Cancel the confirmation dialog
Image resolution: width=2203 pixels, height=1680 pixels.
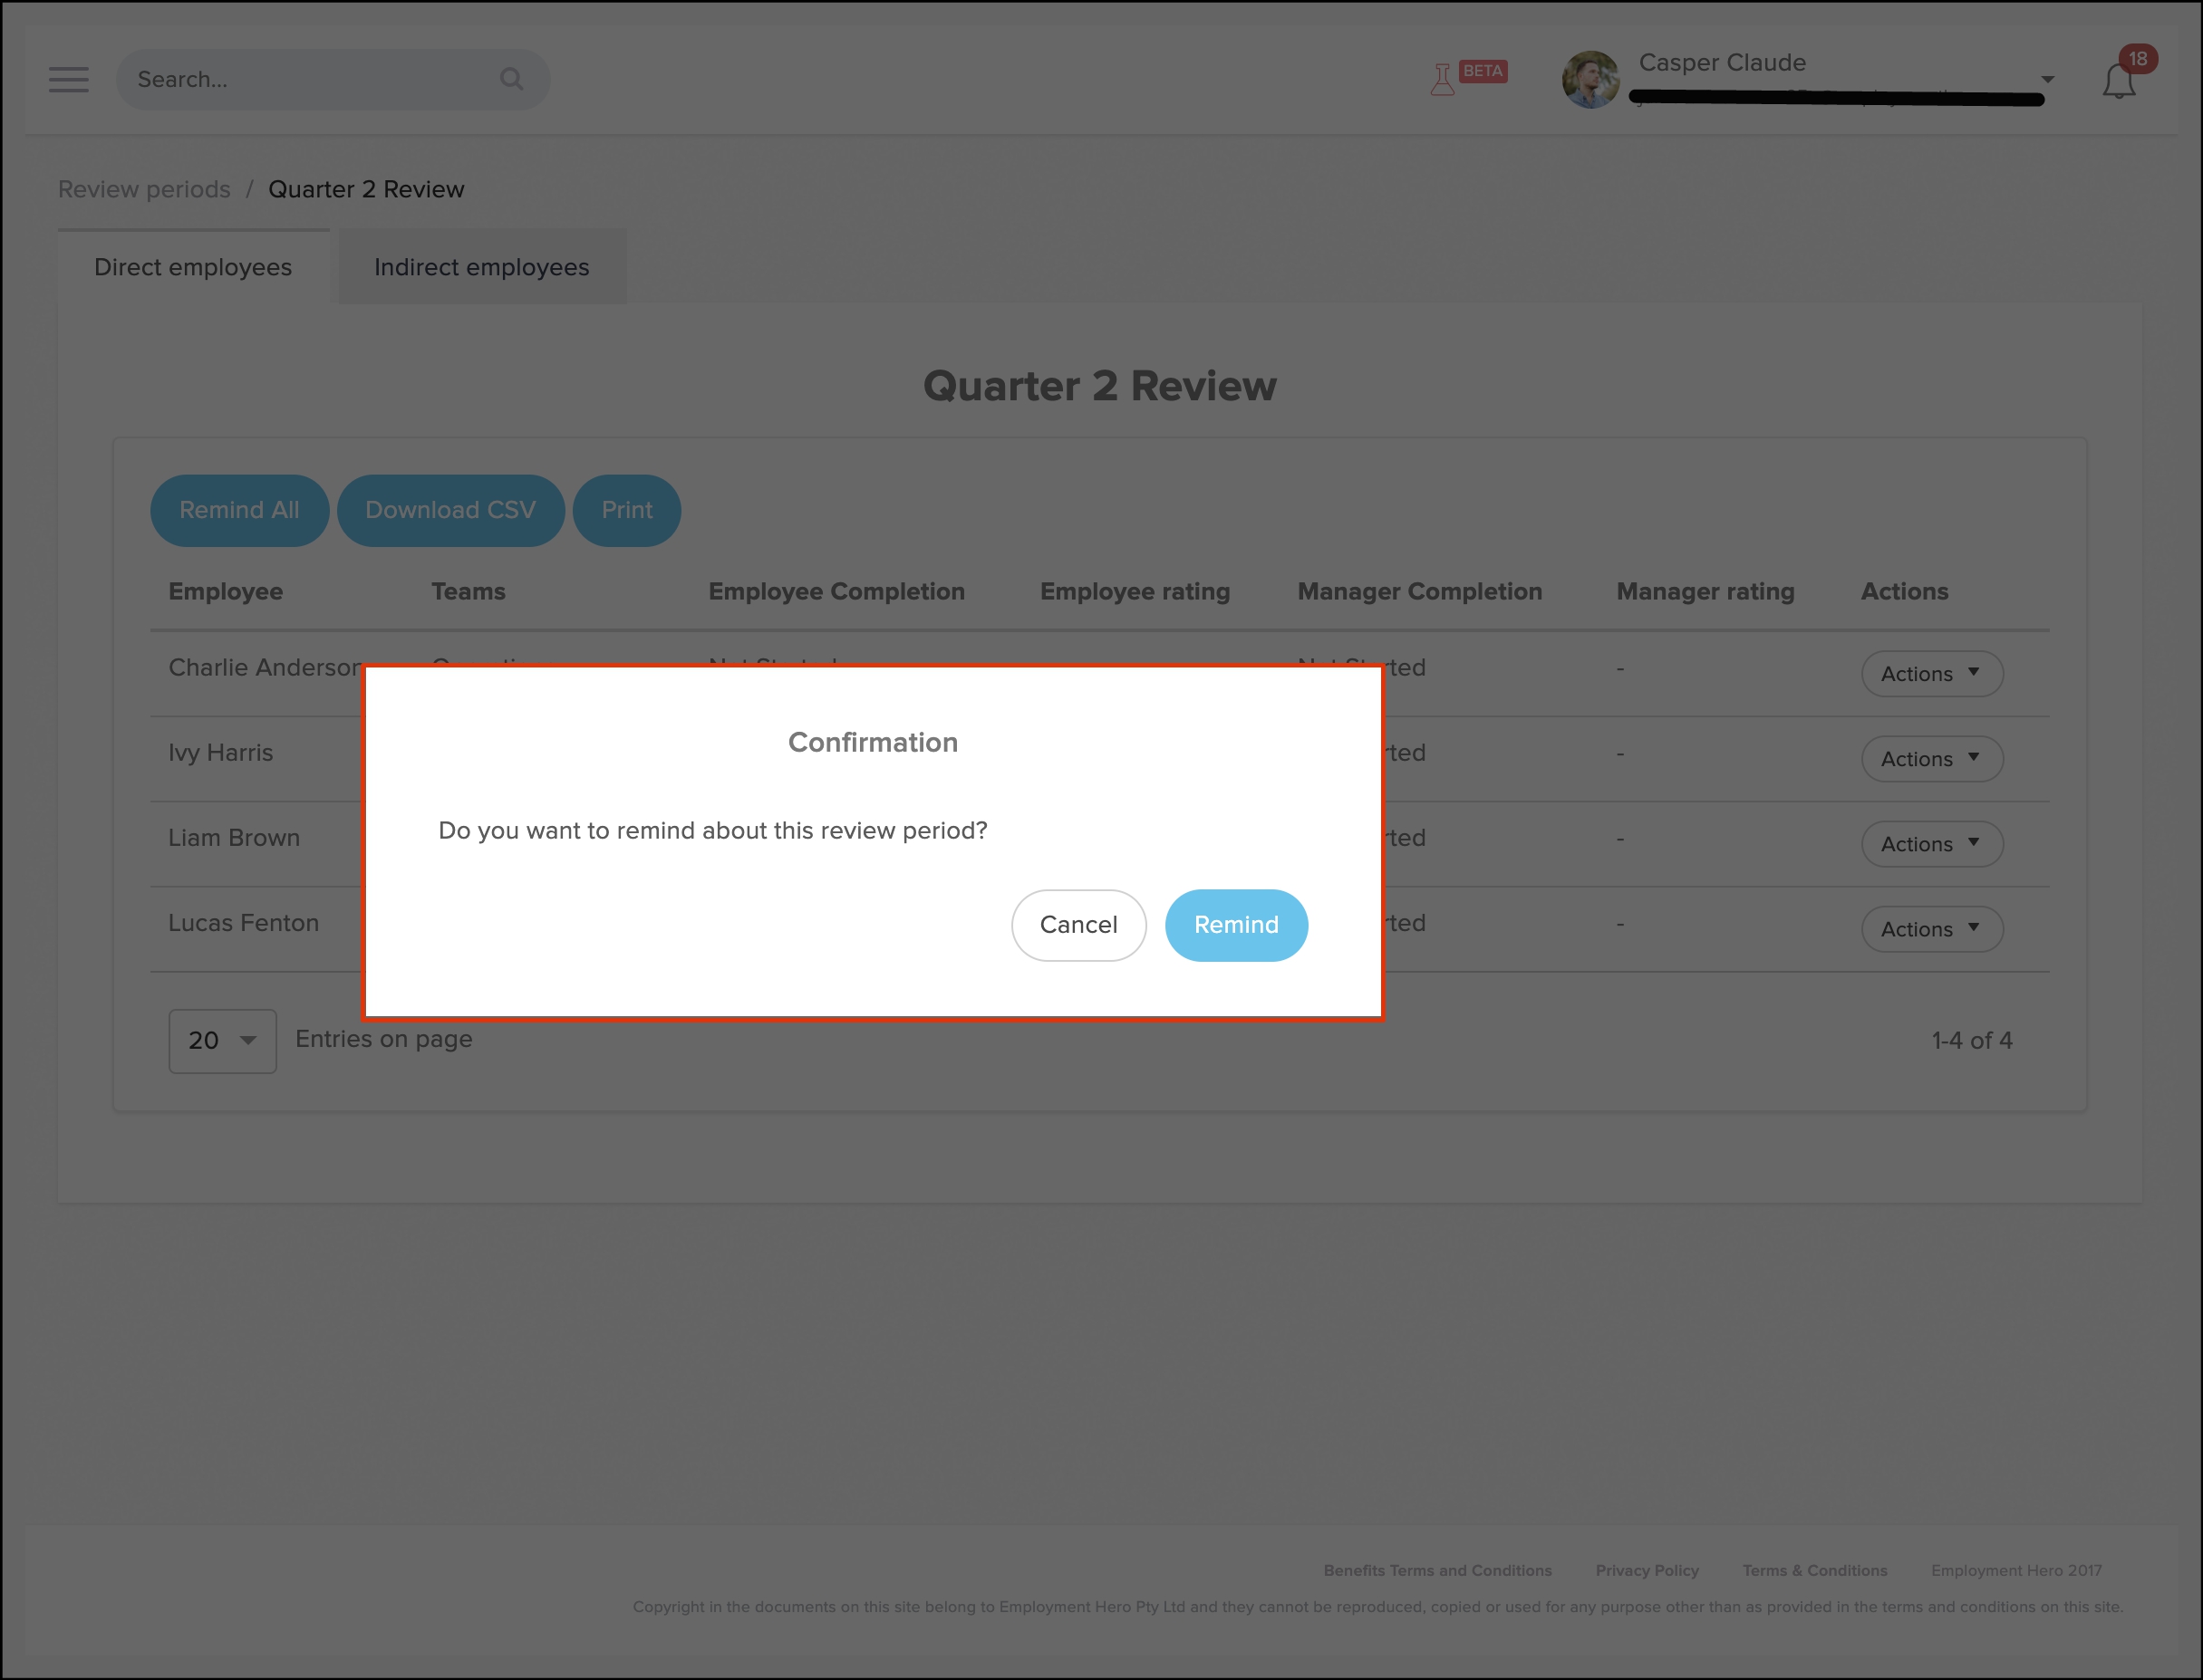tap(1077, 925)
